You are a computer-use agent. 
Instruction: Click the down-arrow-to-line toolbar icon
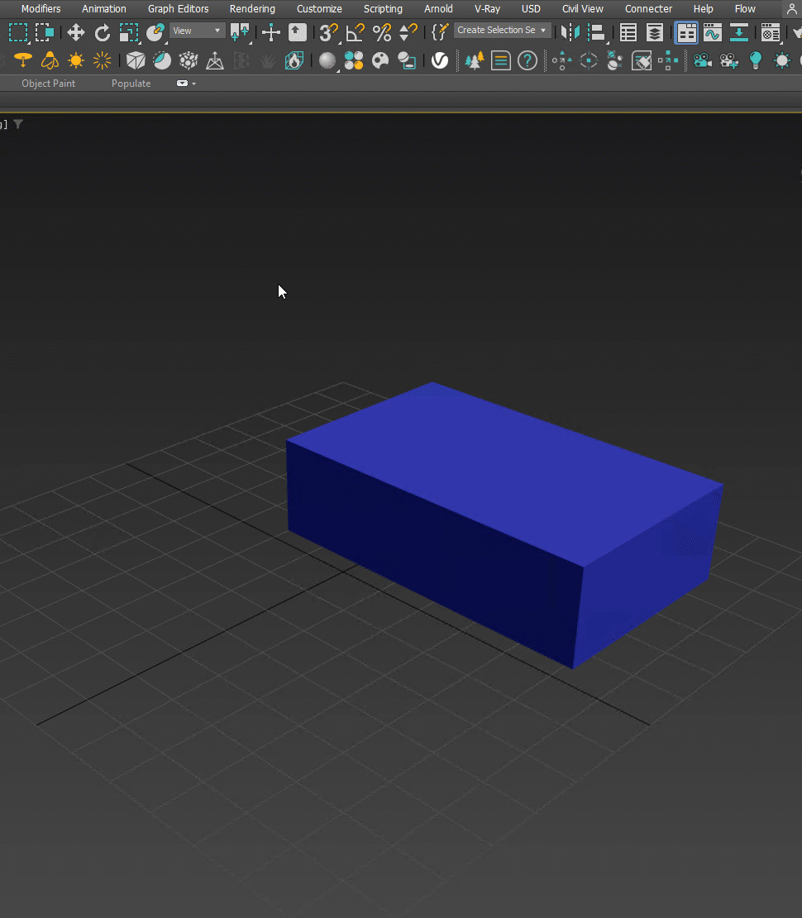(739, 32)
